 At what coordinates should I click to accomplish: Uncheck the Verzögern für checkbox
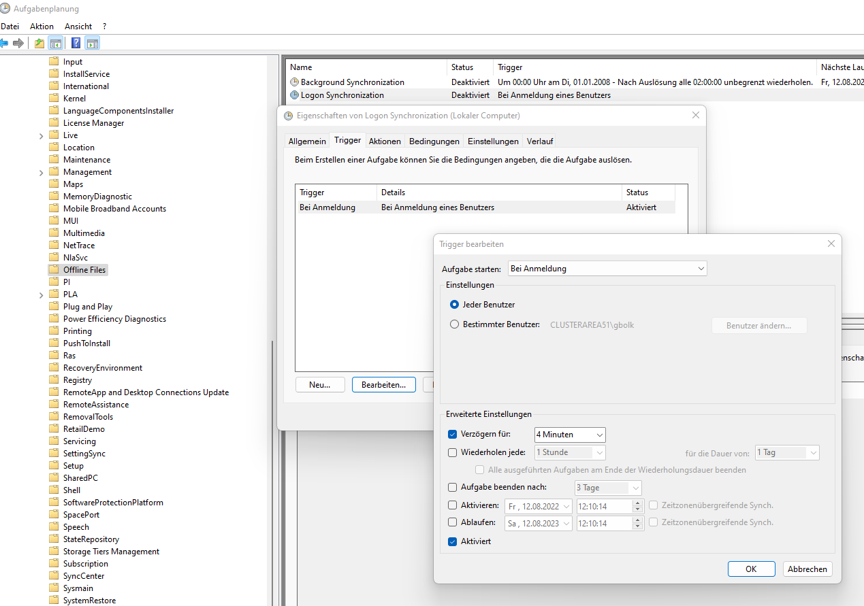click(x=453, y=435)
